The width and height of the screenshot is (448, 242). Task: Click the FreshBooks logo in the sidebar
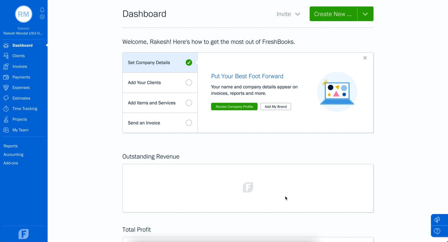coord(24,234)
